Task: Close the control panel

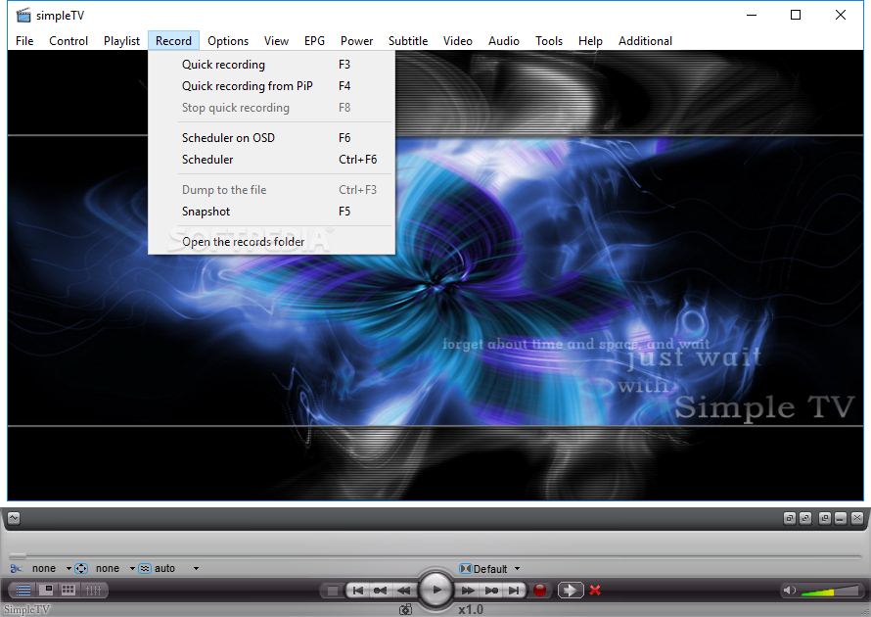Action: (x=857, y=518)
